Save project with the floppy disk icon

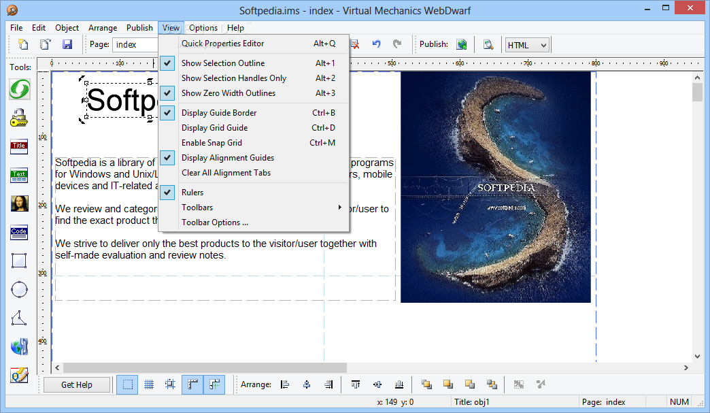point(67,44)
